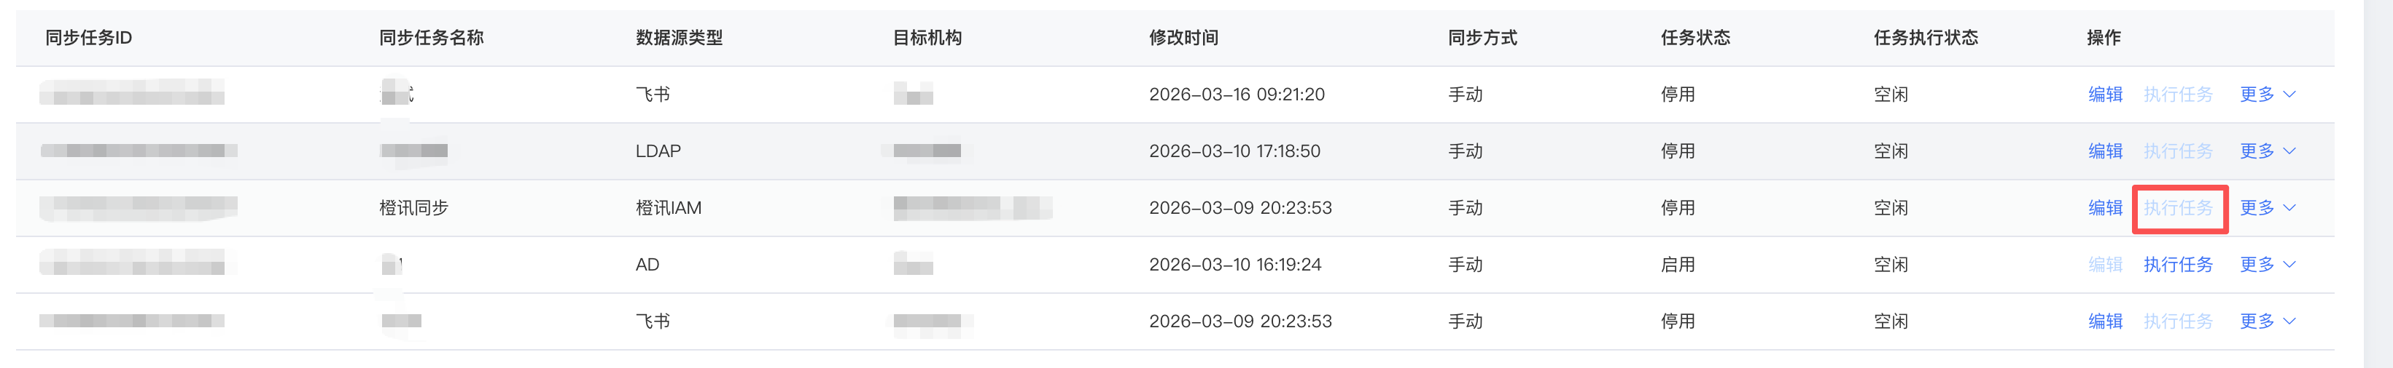The width and height of the screenshot is (2393, 368).
Task: Click 编辑 for the bottom 飞书 row
Action: (x=2104, y=321)
